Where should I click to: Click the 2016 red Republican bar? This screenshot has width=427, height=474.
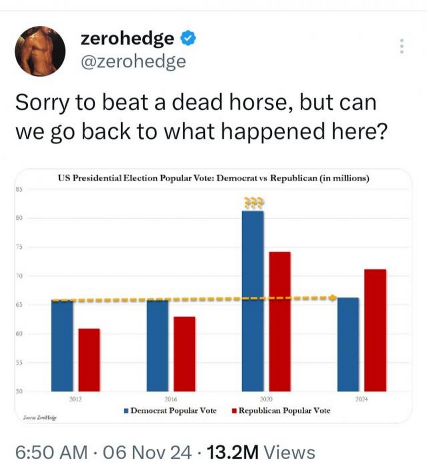coord(184,354)
